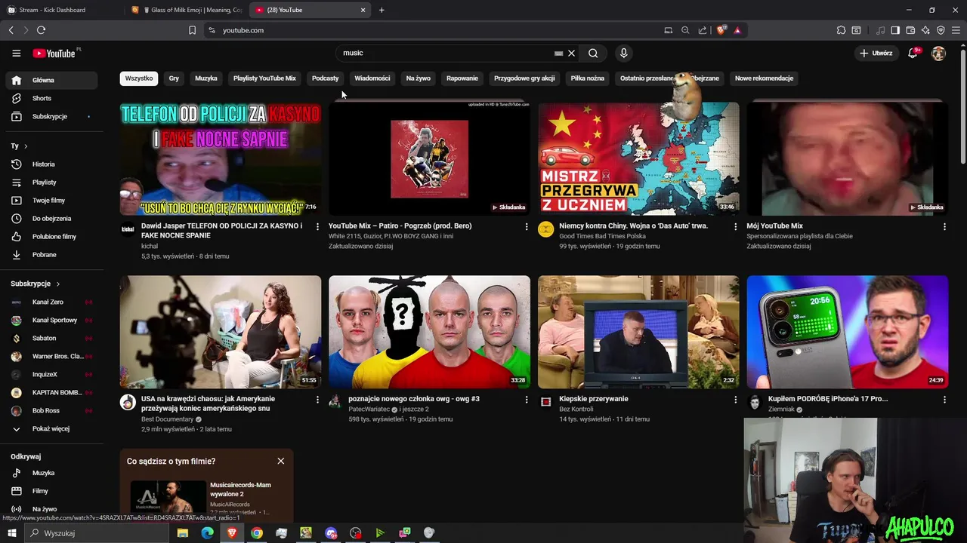Image resolution: width=967 pixels, height=543 pixels.
Task: Open the account avatar menu
Action: [938, 53]
